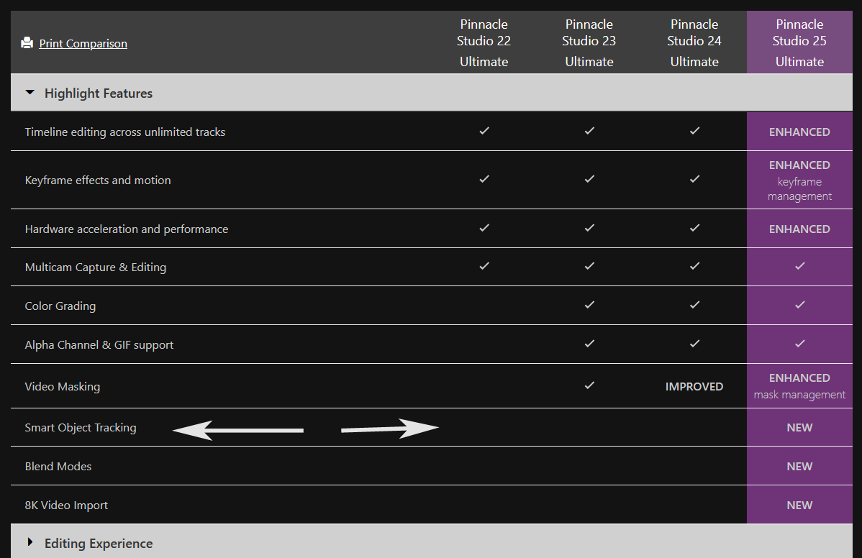Click the Highlight Features heading
The height and width of the screenshot is (558, 862).
click(x=99, y=93)
